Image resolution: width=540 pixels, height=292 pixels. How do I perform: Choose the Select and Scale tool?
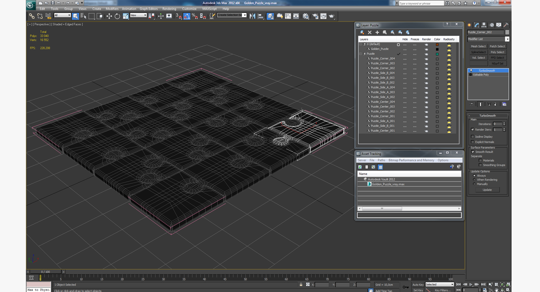[x=126, y=16]
